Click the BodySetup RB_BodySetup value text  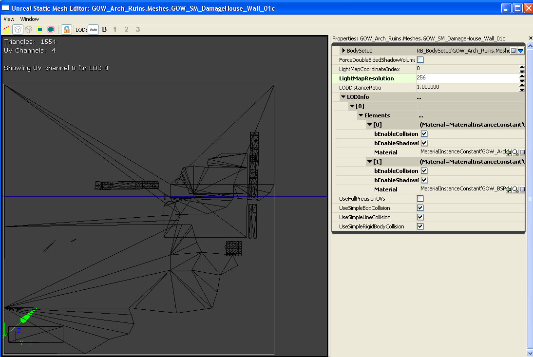tap(463, 51)
